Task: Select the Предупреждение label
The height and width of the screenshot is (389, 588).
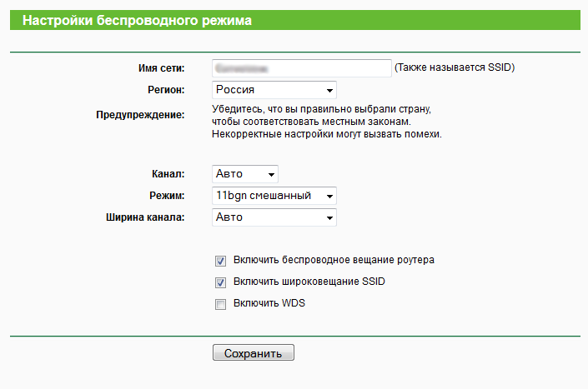Action: [141, 114]
